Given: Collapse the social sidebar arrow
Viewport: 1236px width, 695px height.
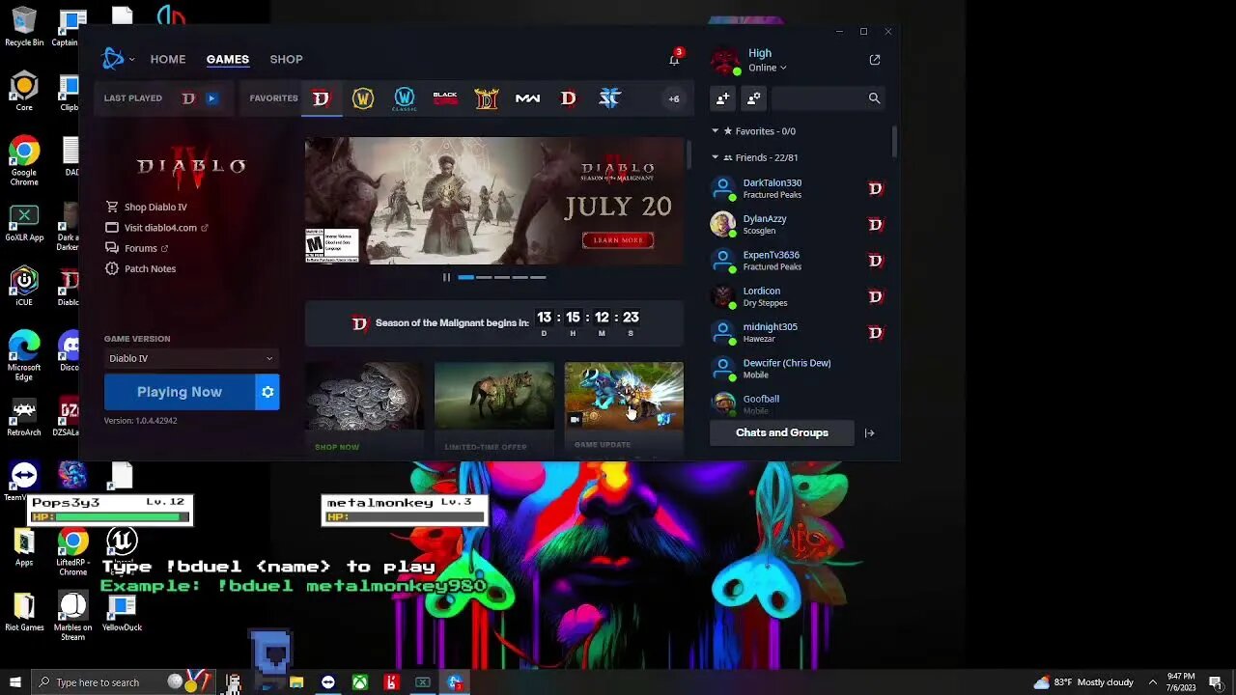Looking at the screenshot, I should pyautogui.click(x=869, y=432).
